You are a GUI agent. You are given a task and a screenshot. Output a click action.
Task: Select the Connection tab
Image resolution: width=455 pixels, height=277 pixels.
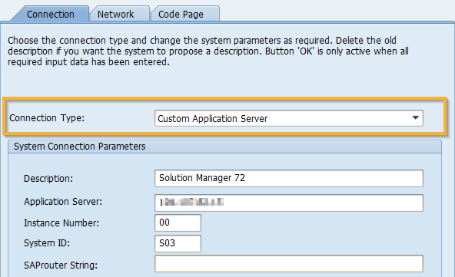tap(51, 14)
